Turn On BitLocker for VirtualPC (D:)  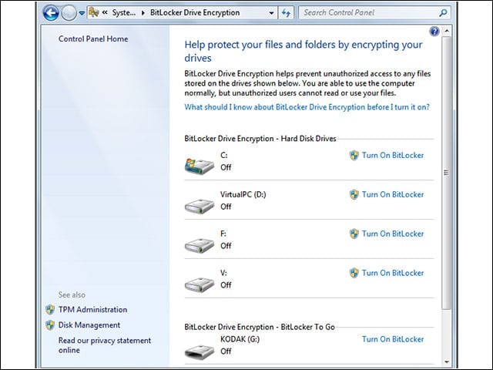tap(393, 194)
